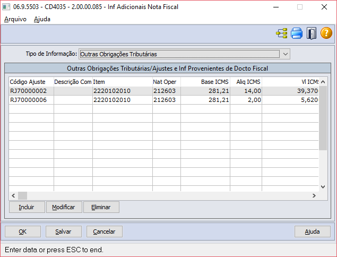Screen dimensions: 337x257
Task: Click value cell 5,620
Action: [290, 100]
